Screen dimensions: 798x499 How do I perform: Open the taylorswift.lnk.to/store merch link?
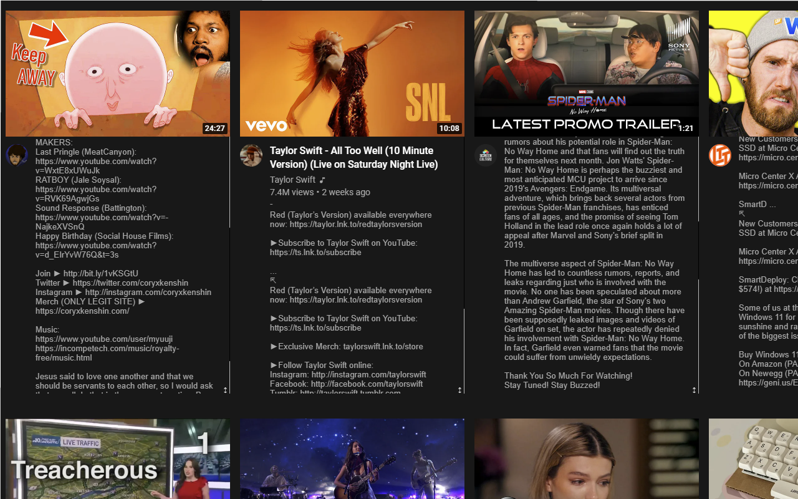[383, 346]
